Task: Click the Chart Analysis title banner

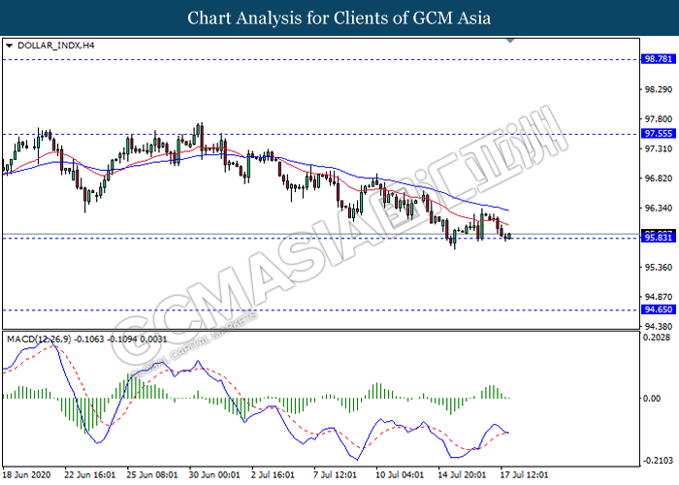Action: coord(339,17)
